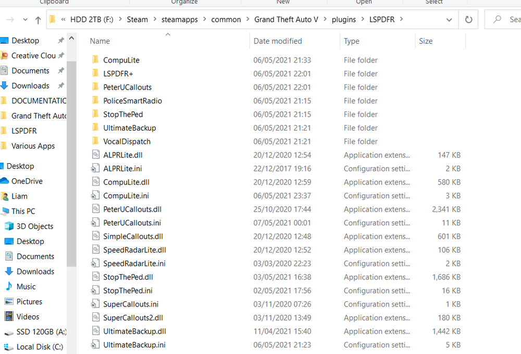Select LSPDFR folder in Quick access

pyautogui.click(x=24, y=131)
